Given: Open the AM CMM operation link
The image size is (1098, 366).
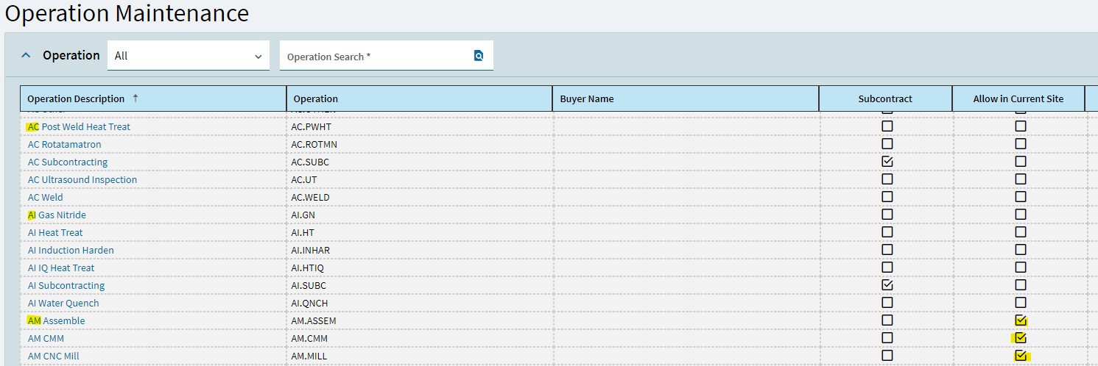Looking at the screenshot, I should (x=46, y=338).
